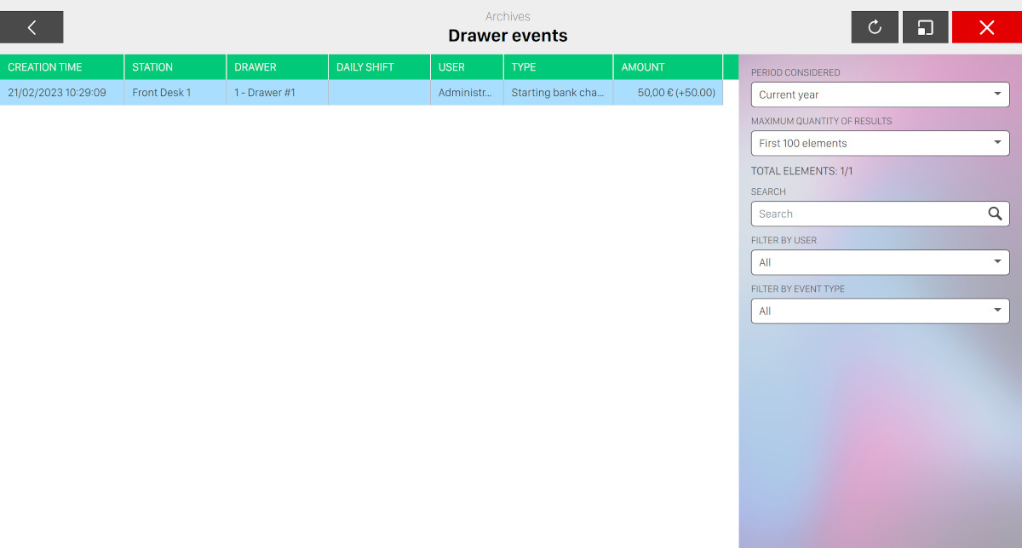Click the back arrow button
Viewport: 1022px width, 548px height.
coord(32,27)
